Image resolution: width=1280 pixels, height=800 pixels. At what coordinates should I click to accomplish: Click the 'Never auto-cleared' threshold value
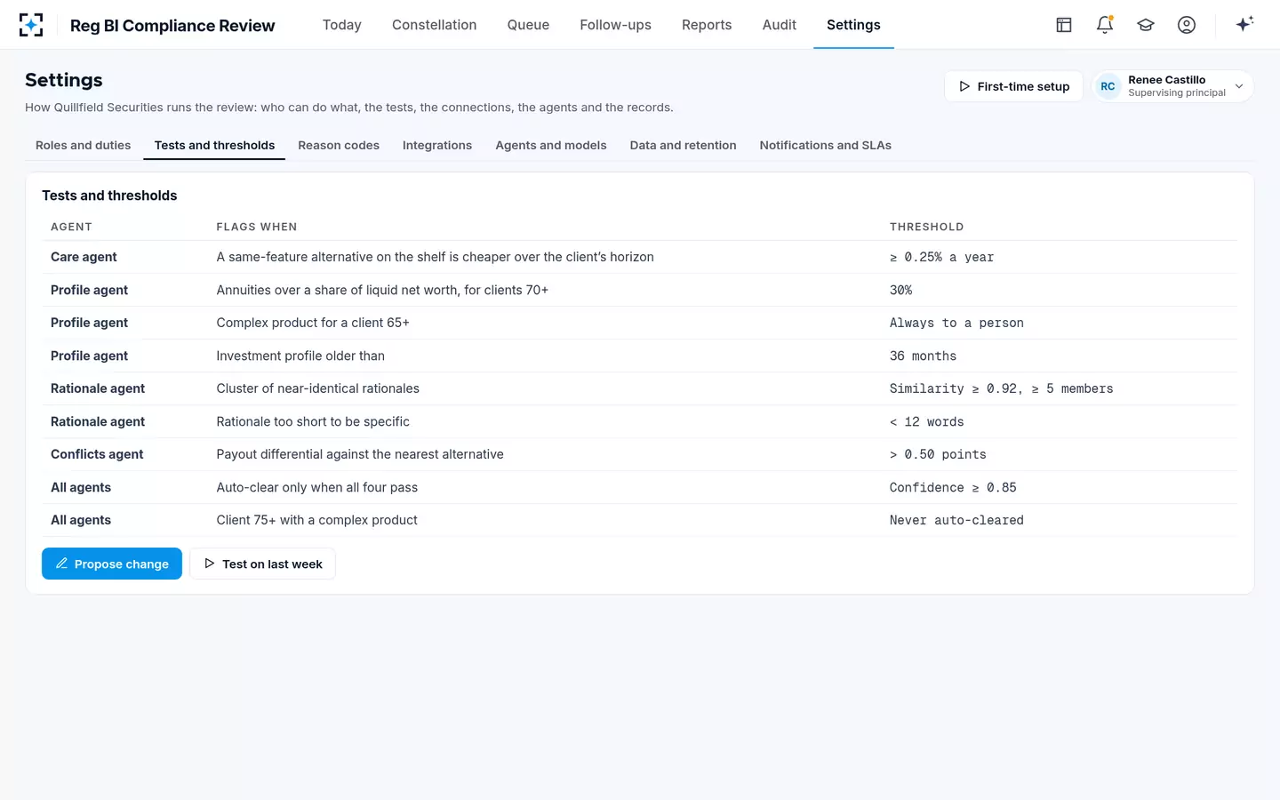(x=956, y=520)
